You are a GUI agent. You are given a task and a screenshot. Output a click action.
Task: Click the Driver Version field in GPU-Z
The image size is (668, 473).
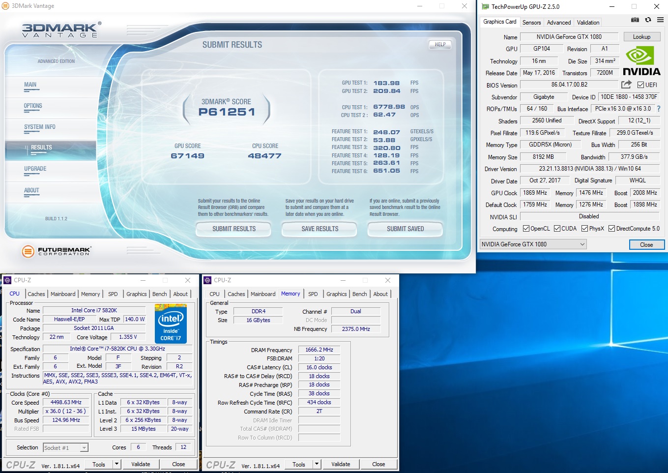[x=590, y=169]
